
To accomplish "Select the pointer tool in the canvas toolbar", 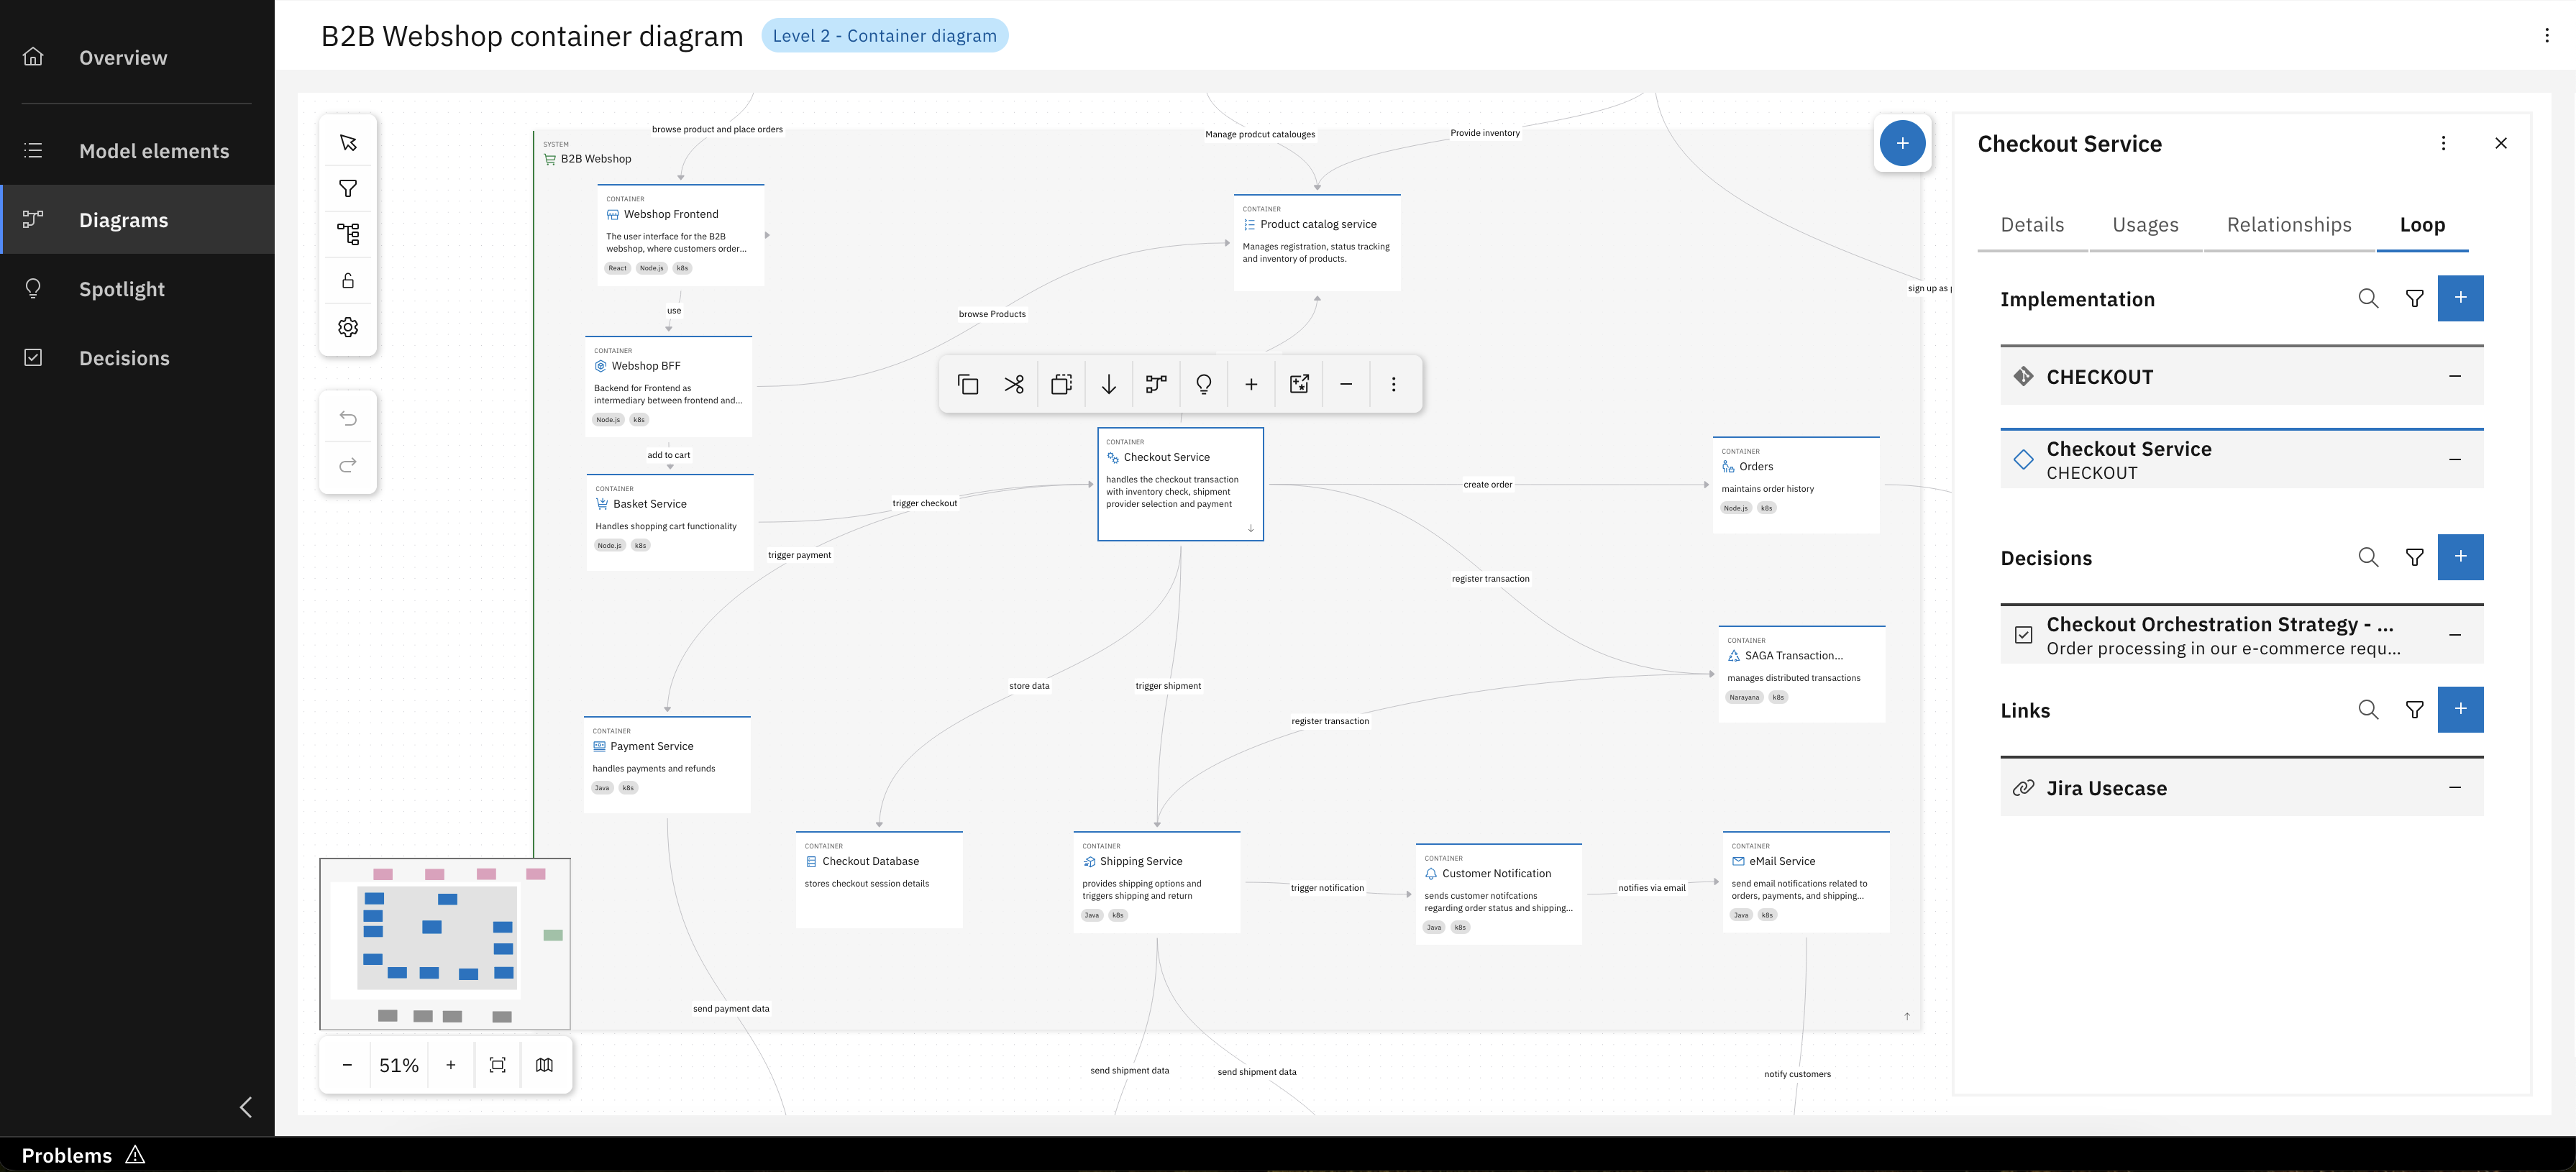I will [348, 143].
